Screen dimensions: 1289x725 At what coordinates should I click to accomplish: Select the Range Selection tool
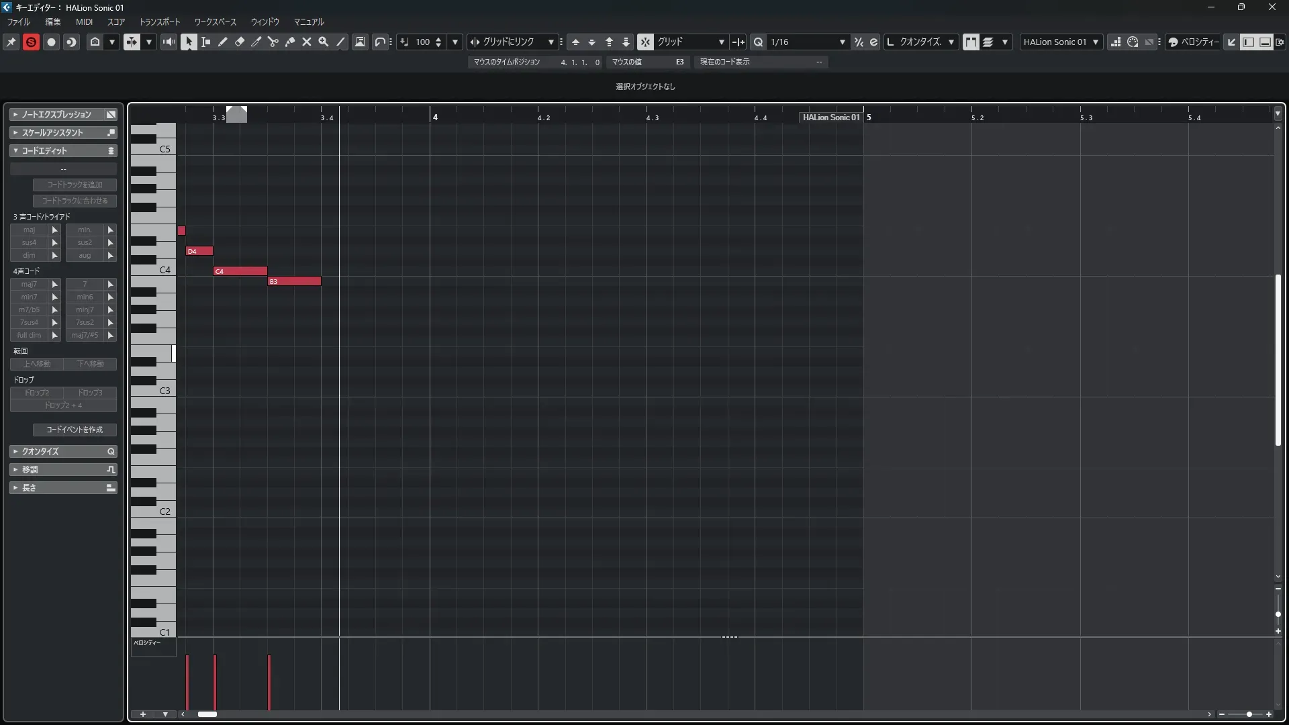(206, 42)
